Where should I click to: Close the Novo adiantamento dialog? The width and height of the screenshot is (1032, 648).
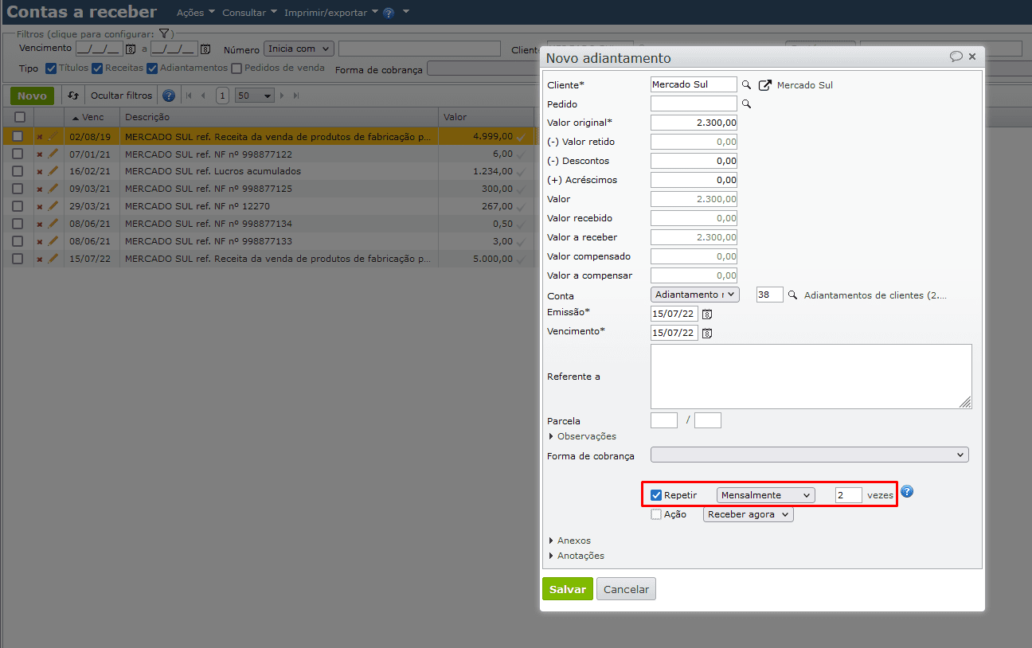click(x=972, y=57)
